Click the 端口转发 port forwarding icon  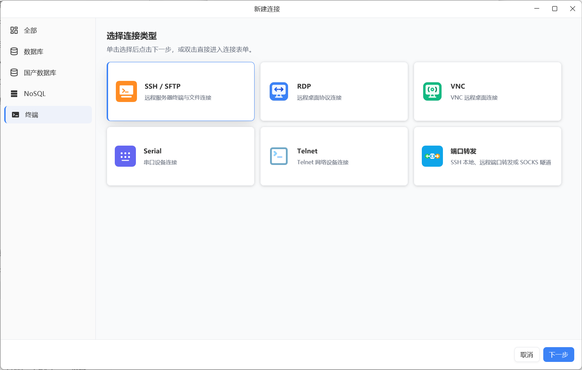pyautogui.click(x=432, y=156)
